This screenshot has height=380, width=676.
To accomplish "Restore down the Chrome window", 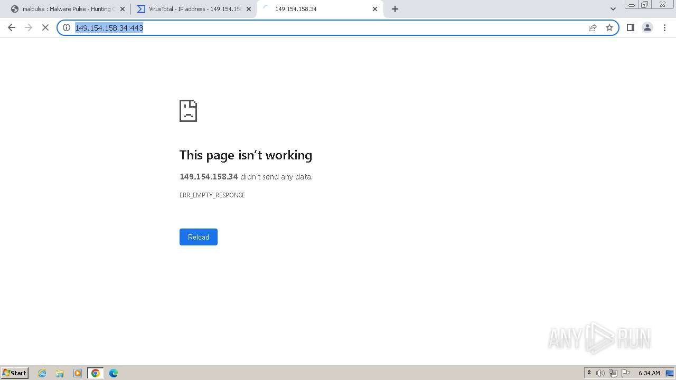I will click(x=645, y=5).
